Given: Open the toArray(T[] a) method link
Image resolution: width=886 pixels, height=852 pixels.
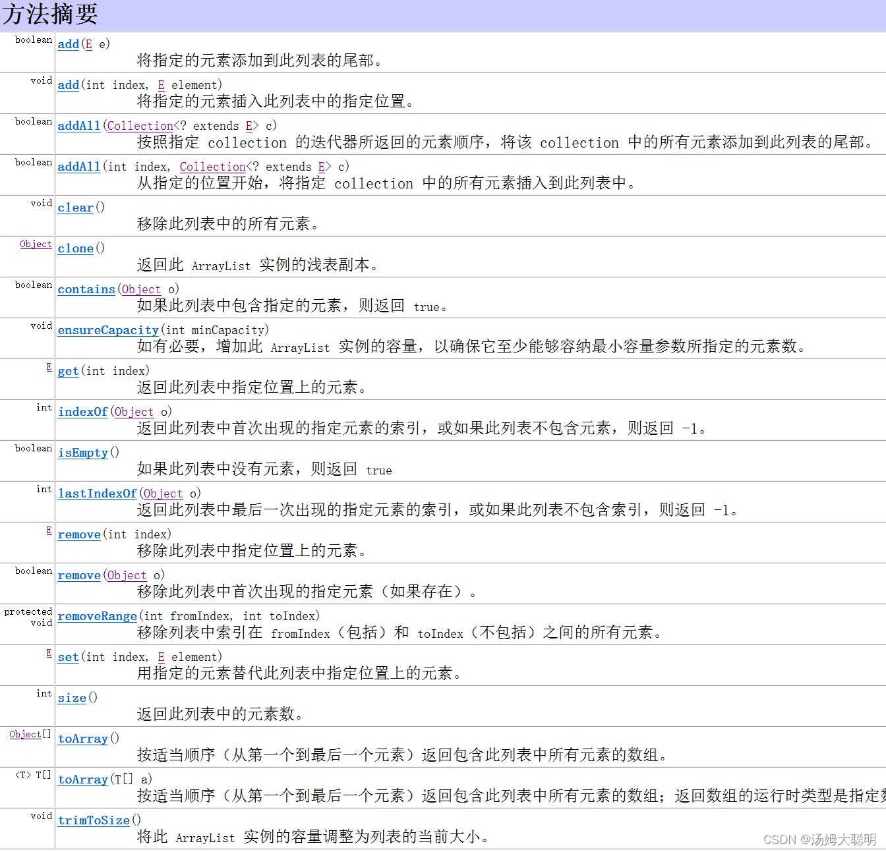Looking at the screenshot, I should (83, 780).
